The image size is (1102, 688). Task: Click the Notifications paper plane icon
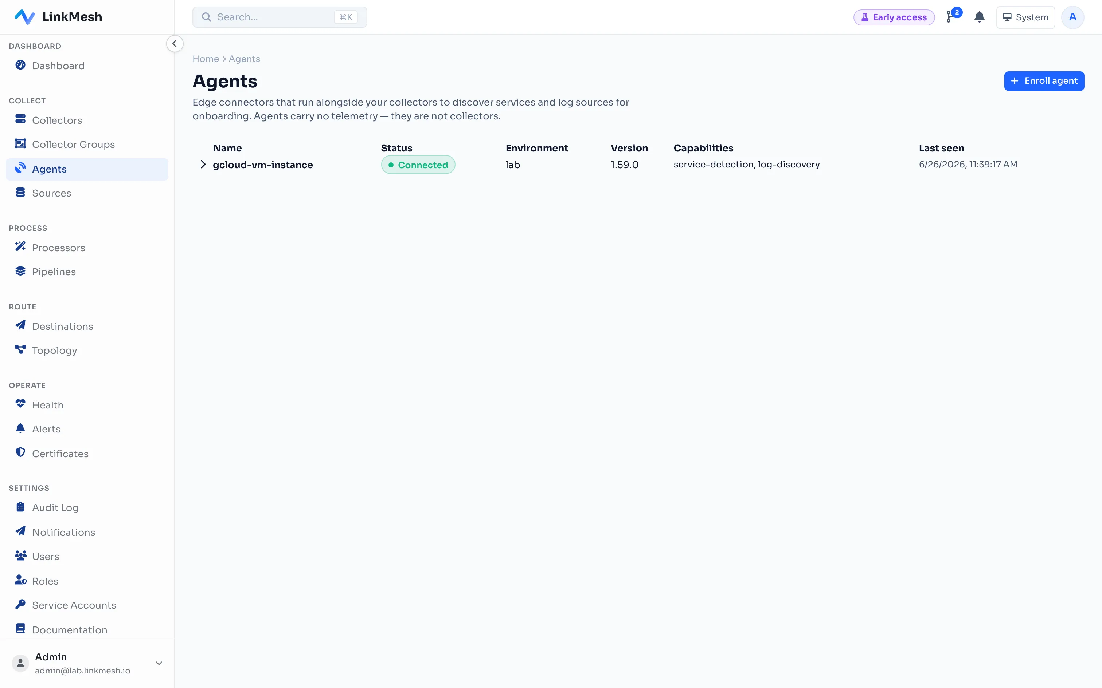(x=20, y=531)
